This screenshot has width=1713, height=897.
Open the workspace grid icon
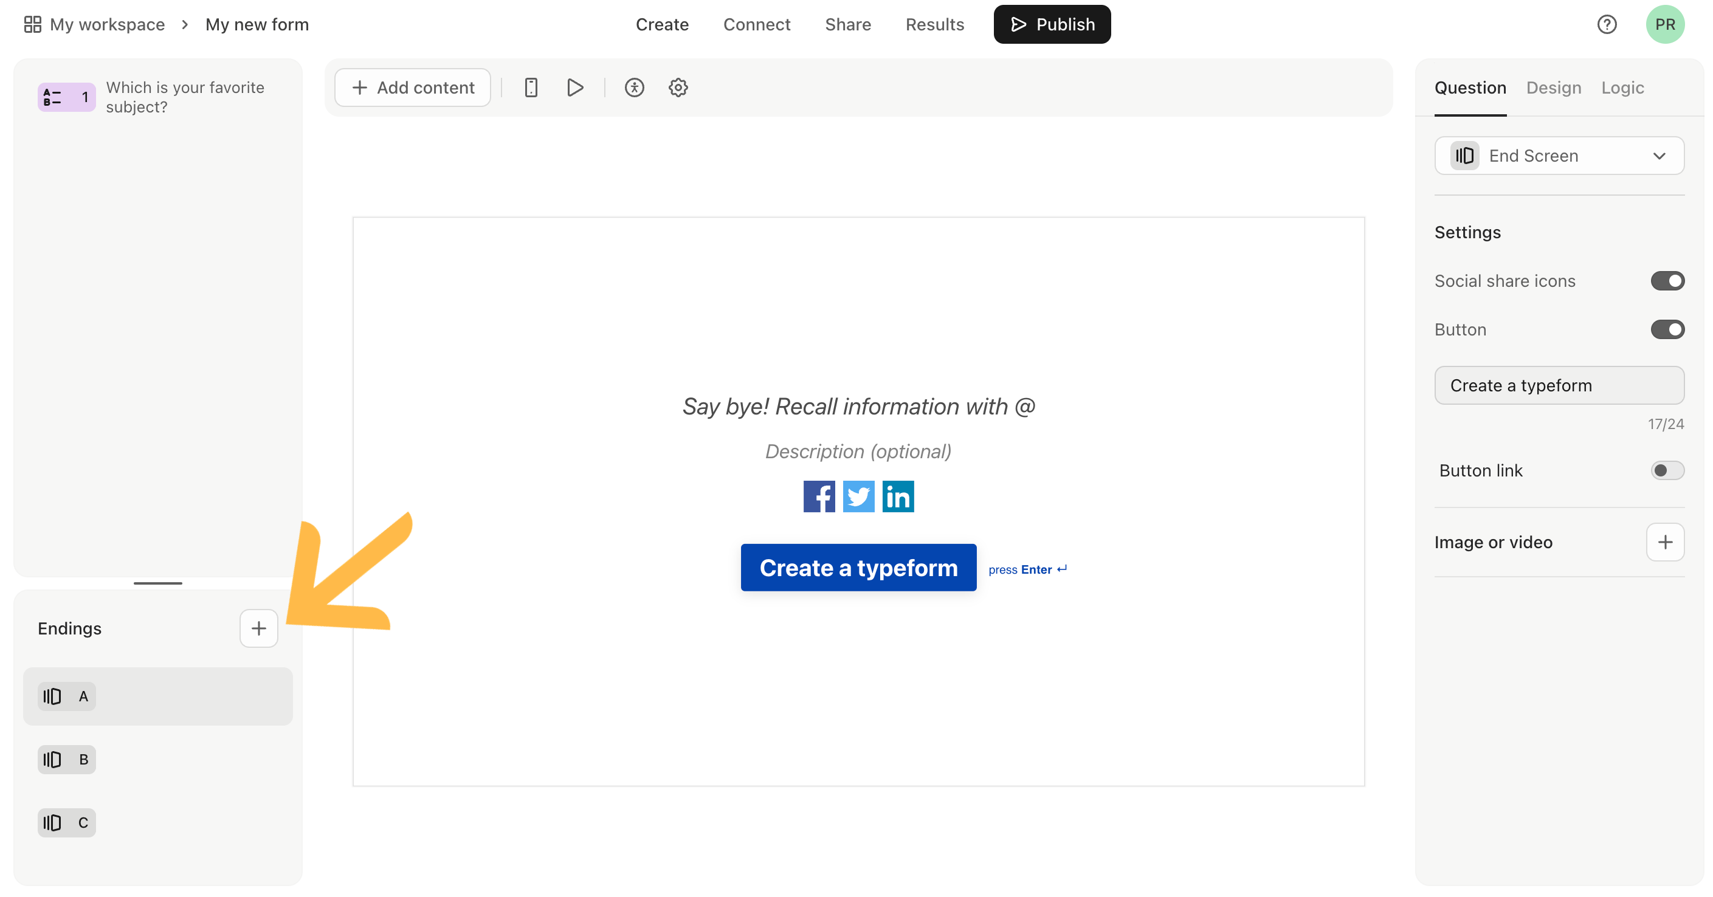pos(33,24)
